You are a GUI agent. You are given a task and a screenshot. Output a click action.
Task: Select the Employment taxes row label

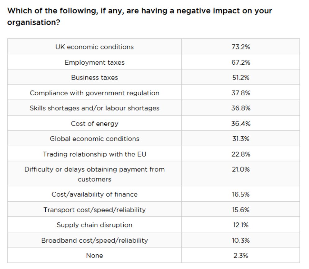[95, 62]
